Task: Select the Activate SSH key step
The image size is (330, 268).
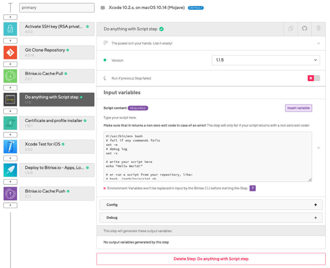Action: pyautogui.click(x=57, y=29)
